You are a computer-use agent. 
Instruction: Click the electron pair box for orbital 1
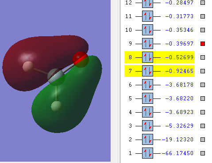(147, 153)
